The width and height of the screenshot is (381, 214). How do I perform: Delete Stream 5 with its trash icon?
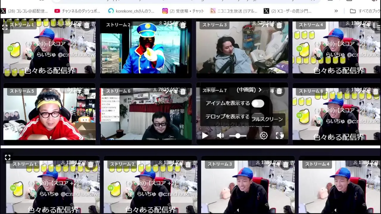click(87, 92)
